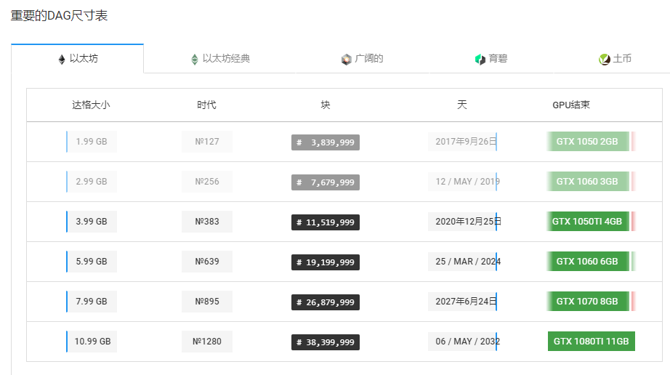This screenshot has height=375, width=670.
Task: Click block badge # 7,679,999
Action: pos(326,182)
